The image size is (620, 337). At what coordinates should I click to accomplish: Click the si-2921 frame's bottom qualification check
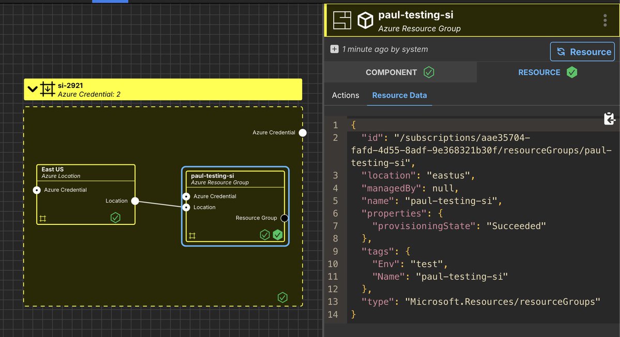click(282, 297)
